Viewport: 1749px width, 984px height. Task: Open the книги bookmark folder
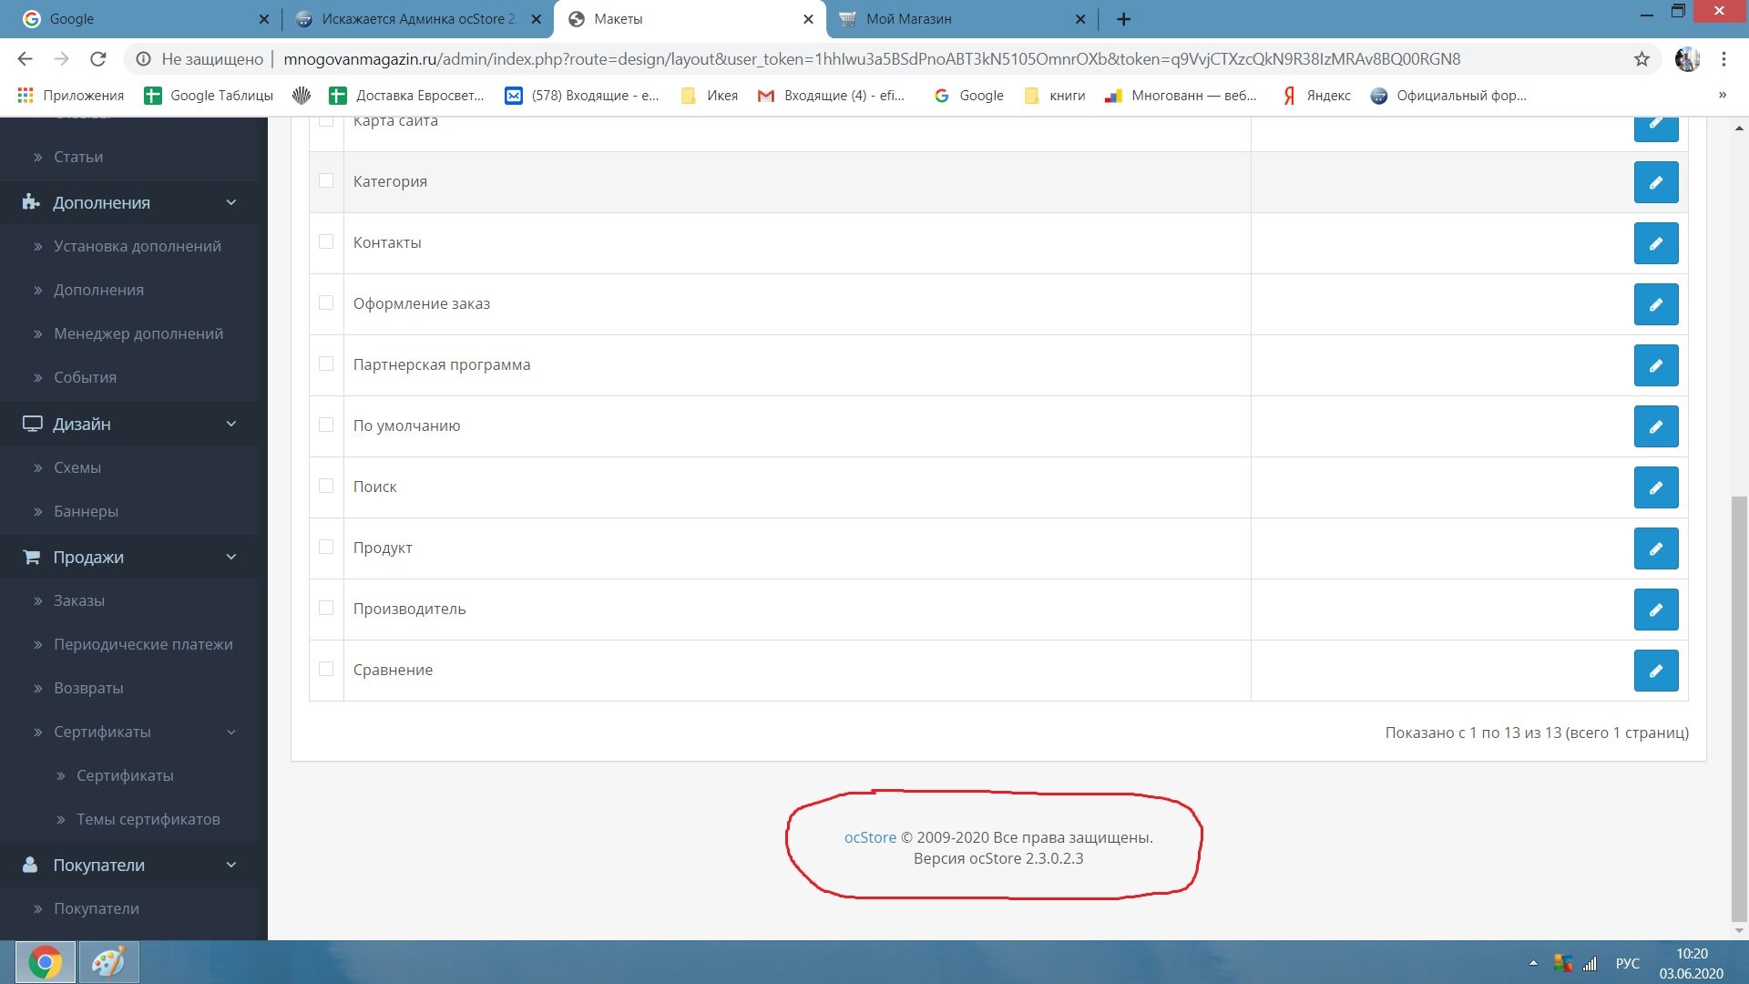coord(1055,96)
